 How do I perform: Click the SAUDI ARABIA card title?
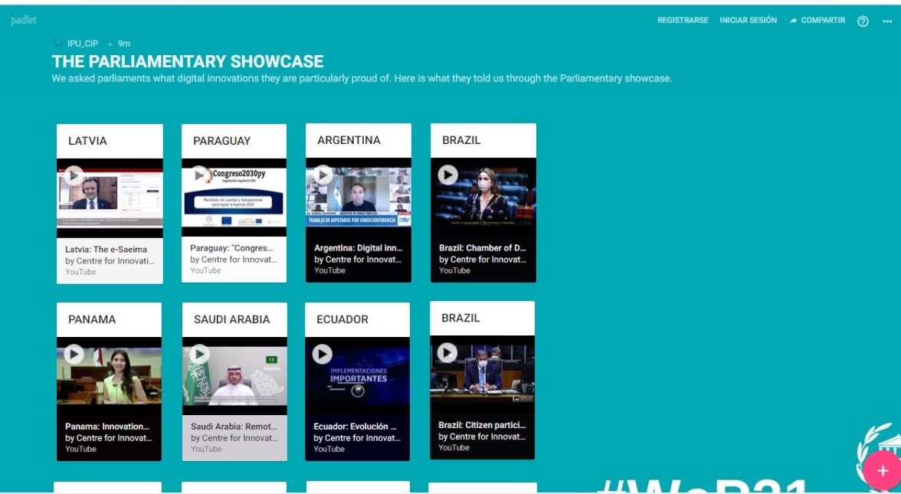tap(231, 319)
